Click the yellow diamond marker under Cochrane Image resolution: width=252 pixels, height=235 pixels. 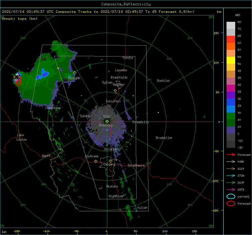96,162
